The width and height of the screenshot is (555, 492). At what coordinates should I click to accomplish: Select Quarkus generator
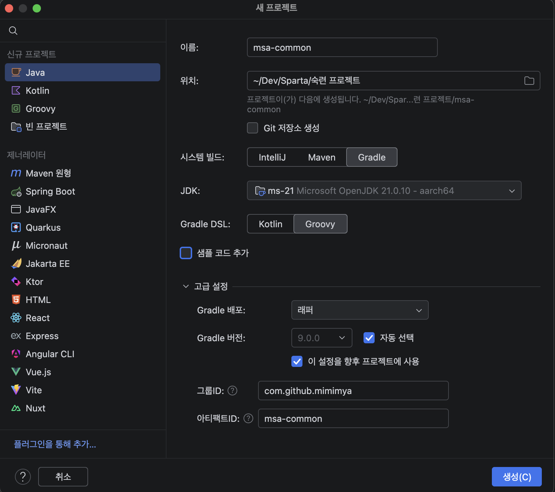pos(83,227)
